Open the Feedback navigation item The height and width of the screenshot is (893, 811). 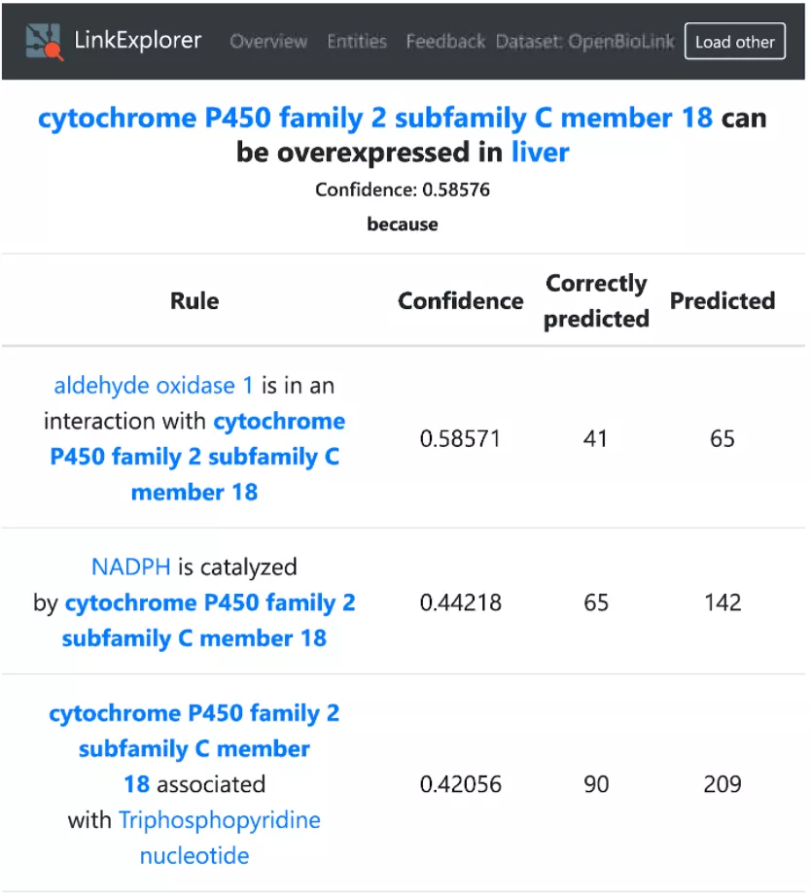tap(445, 42)
